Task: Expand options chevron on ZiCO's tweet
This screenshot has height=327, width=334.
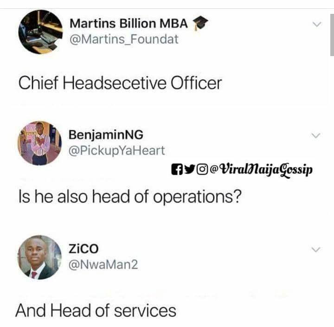Action: (316, 249)
